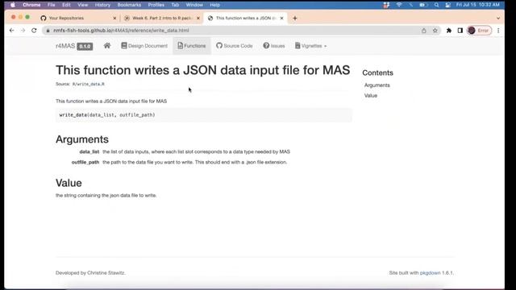Open the Apple menu

(13, 5)
